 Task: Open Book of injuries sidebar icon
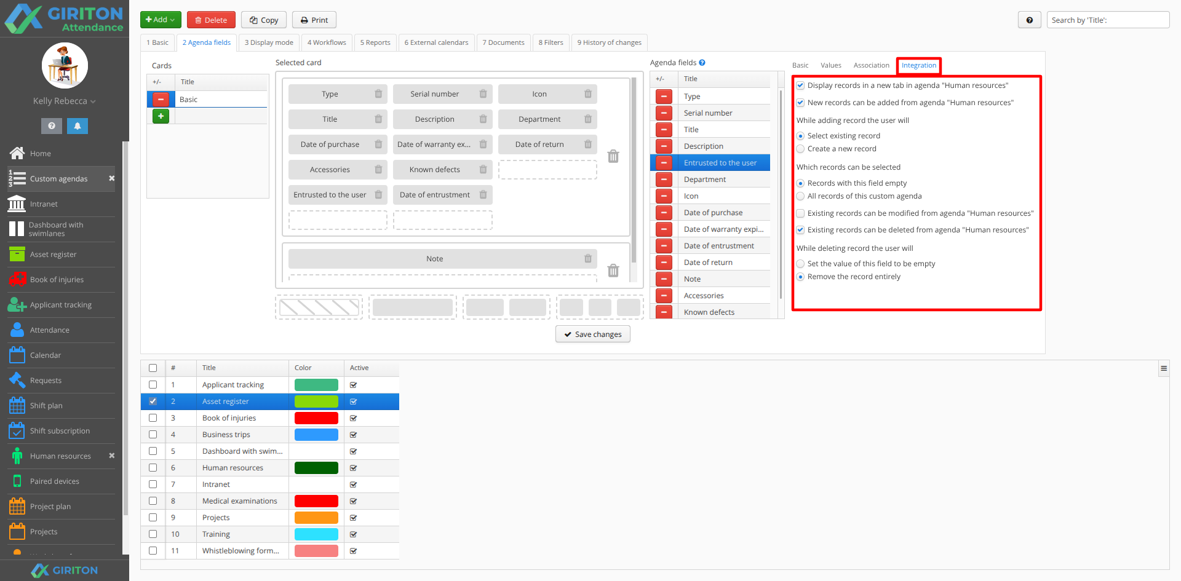click(x=17, y=280)
